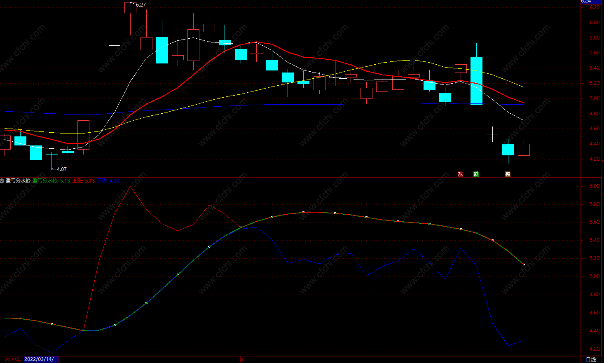This screenshot has height=363, width=604.
Task: Click the green 跌 marker icon
Action: pos(476,174)
